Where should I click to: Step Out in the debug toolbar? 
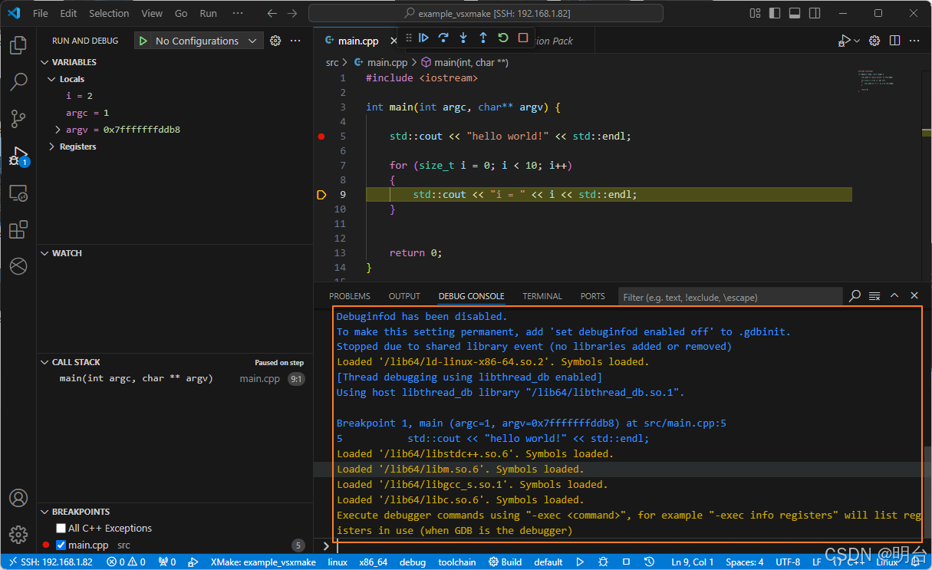pyautogui.click(x=483, y=38)
